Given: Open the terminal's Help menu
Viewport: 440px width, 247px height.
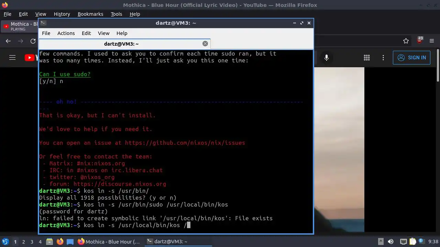Looking at the screenshot, I should (122, 33).
